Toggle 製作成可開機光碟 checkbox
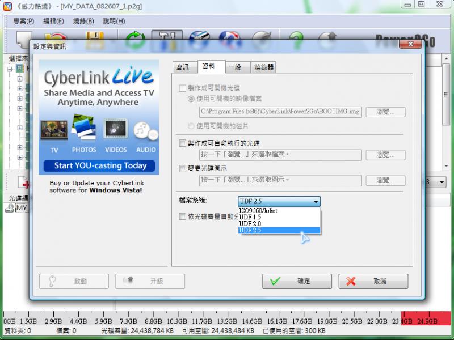454x340 pixels. coord(182,88)
